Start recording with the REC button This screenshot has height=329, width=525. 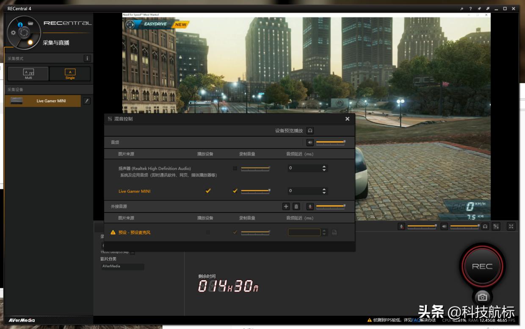point(482,266)
